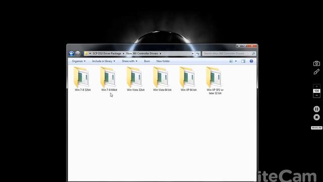Viewport: 323px width, 182px height.
Task: Open the Include in library dropdown
Action: pyautogui.click(x=103, y=61)
